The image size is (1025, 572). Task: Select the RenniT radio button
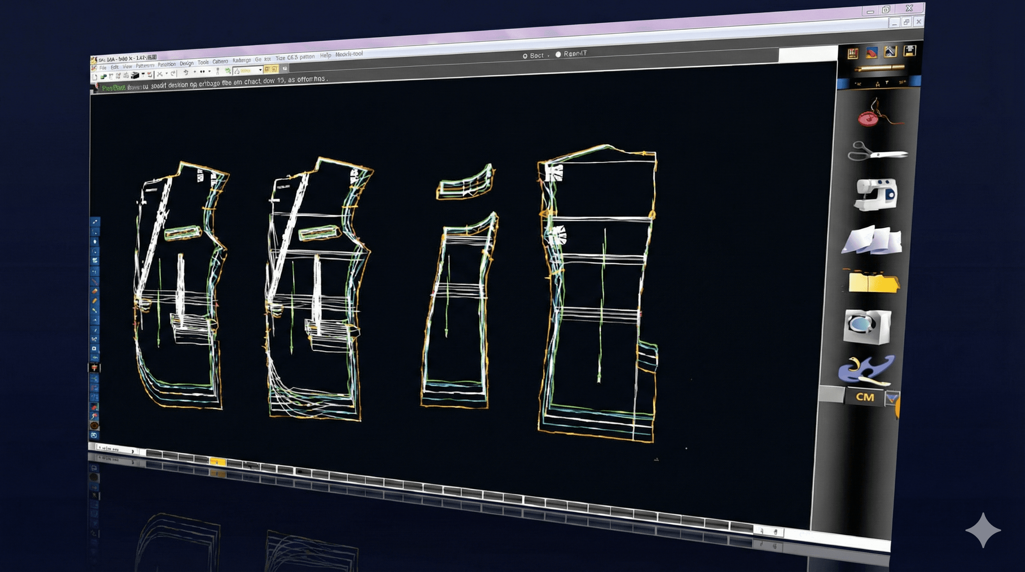pyautogui.click(x=558, y=54)
